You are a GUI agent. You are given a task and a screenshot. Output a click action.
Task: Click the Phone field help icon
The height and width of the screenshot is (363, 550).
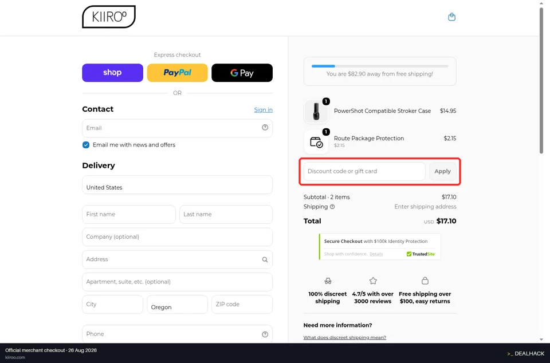tap(265, 334)
